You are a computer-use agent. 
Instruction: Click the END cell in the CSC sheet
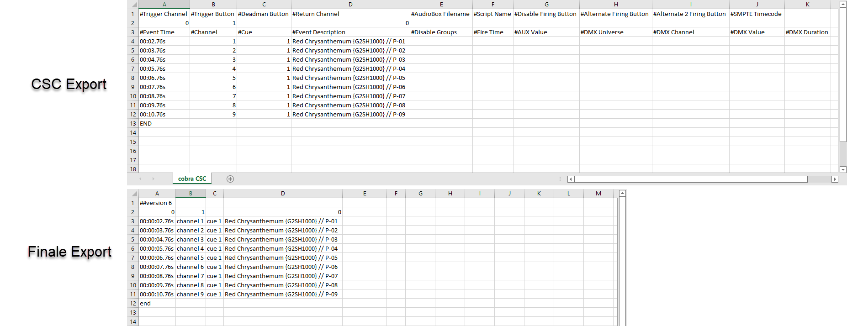coord(164,124)
